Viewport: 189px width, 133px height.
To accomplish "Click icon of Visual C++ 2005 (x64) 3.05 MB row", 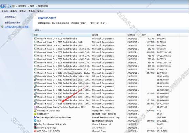I will (x=35, y=45).
